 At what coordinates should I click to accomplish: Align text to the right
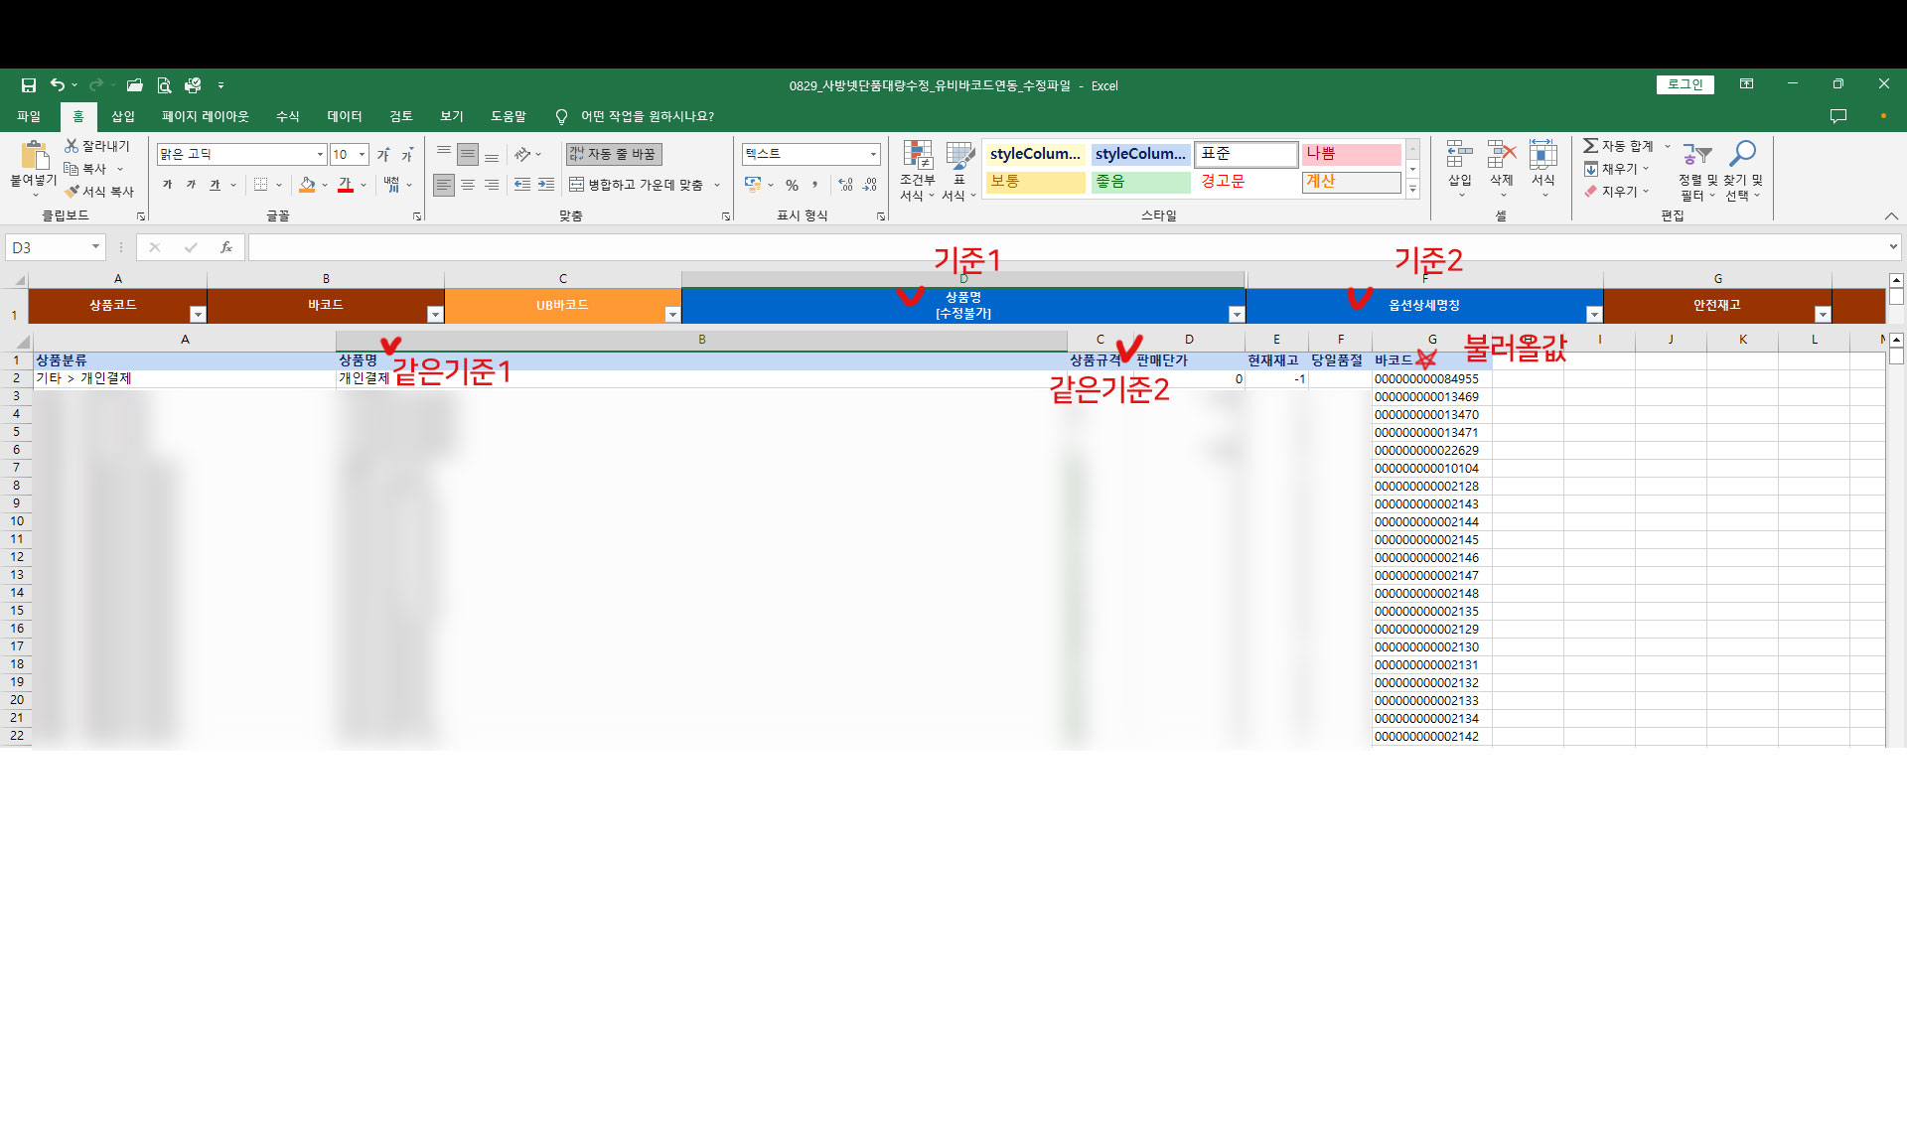[492, 185]
